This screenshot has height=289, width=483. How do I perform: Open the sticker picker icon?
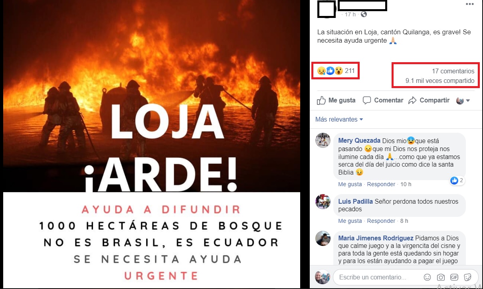pyautogui.click(x=468, y=277)
